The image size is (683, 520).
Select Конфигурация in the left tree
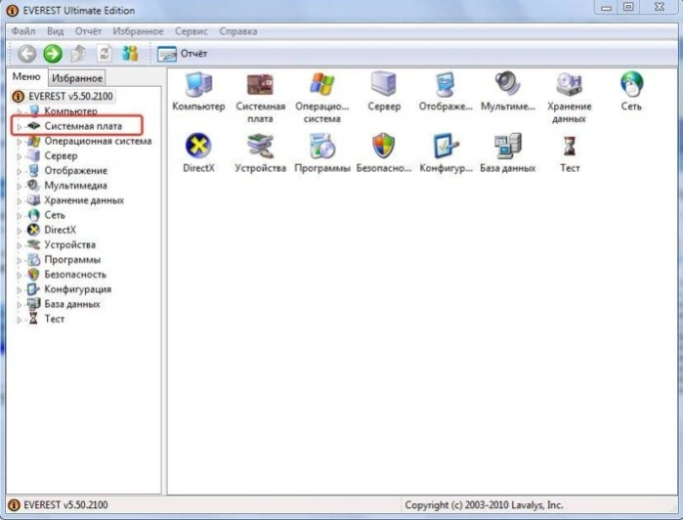(78, 289)
